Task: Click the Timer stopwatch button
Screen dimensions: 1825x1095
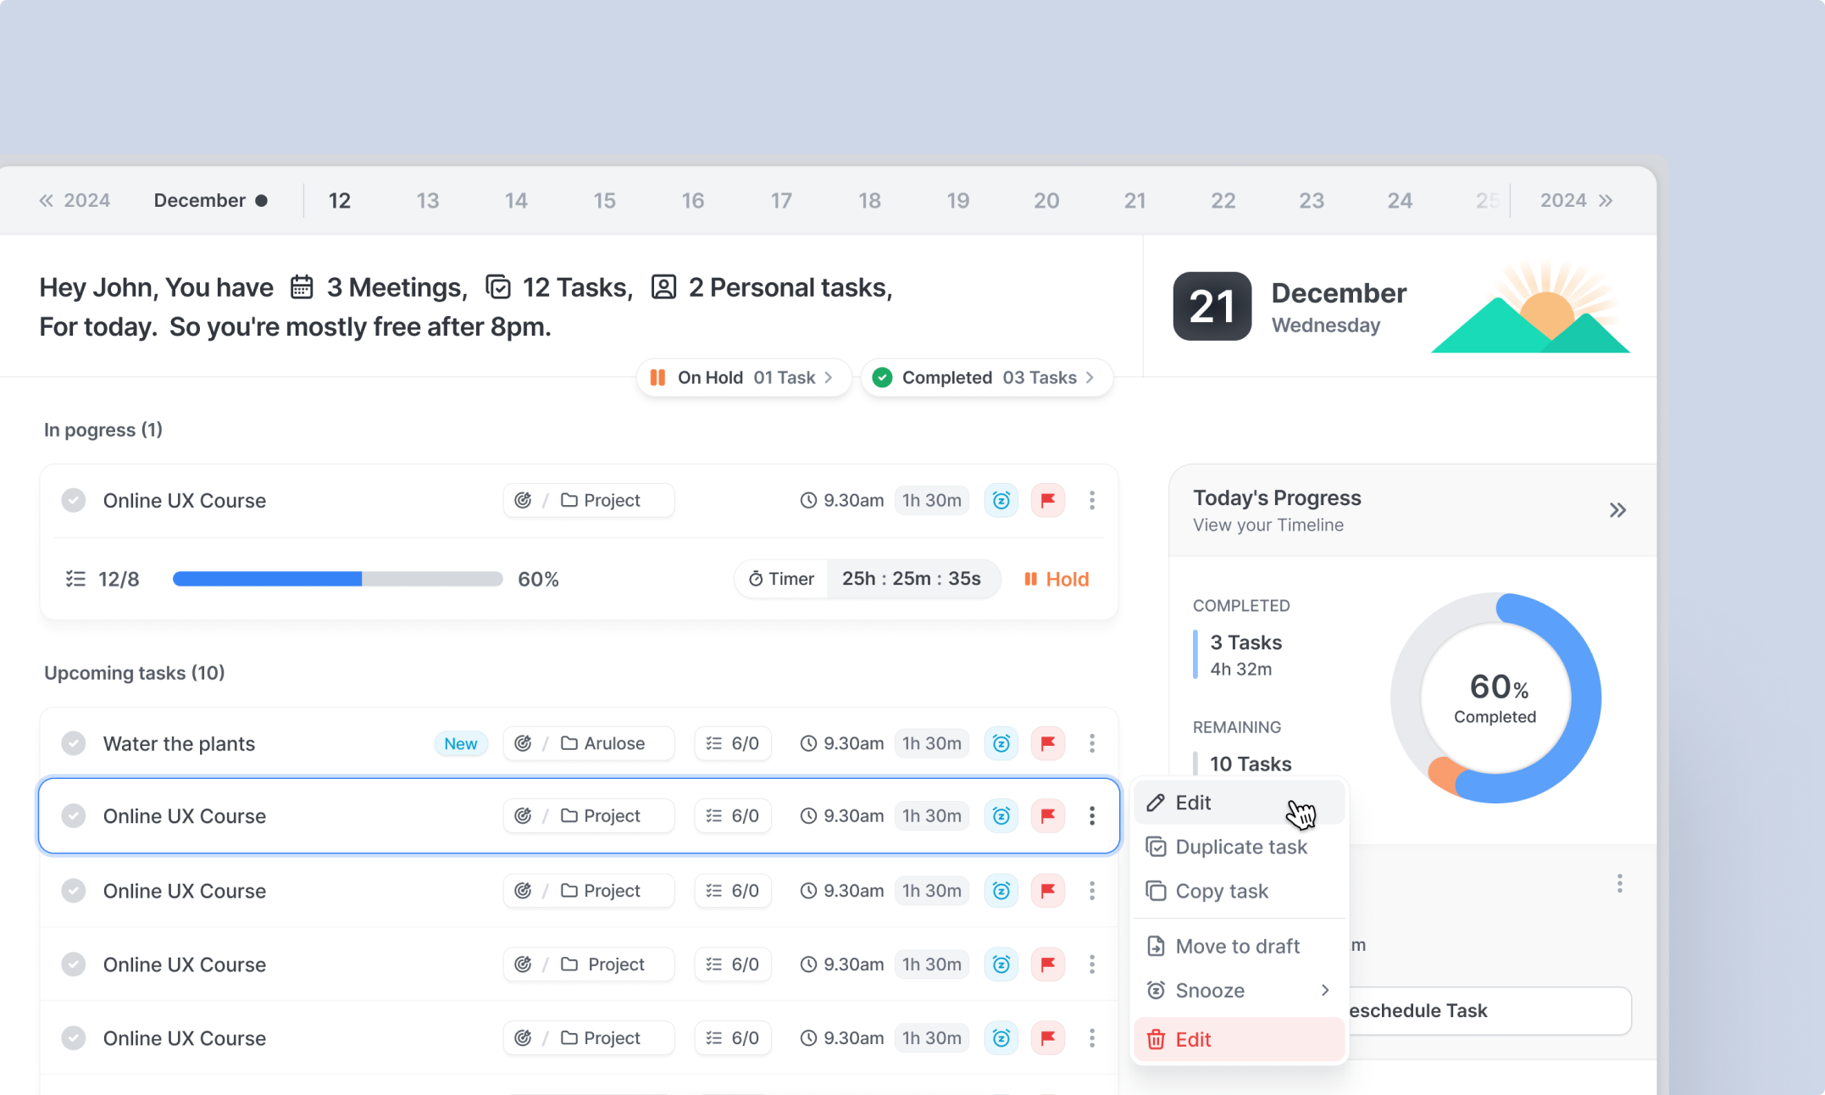Action: pyautogui.click(x=780, y=579)
